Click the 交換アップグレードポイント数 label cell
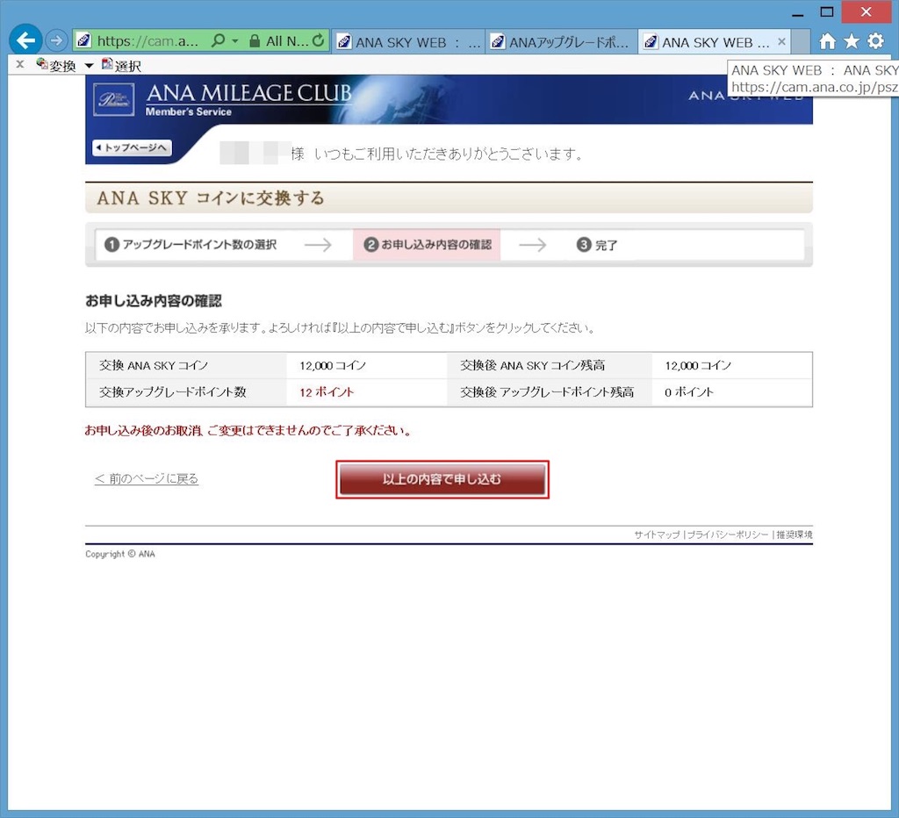 [186, 392]
